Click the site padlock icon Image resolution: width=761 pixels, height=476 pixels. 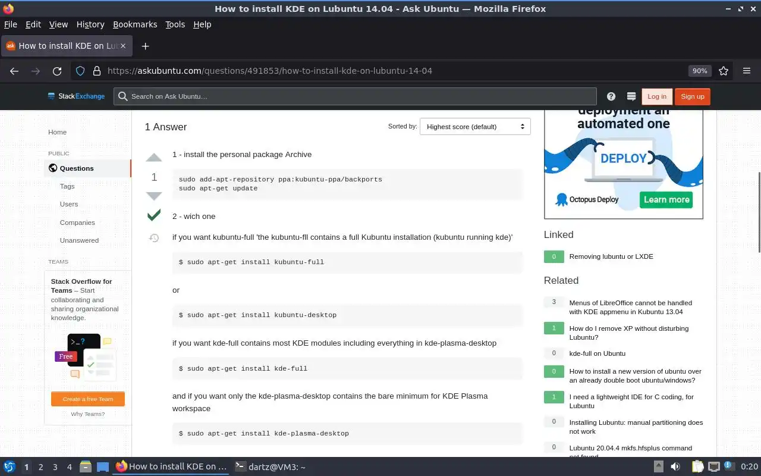(x=97, y=71)
